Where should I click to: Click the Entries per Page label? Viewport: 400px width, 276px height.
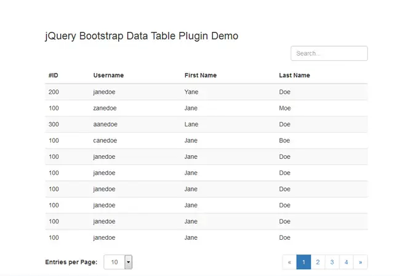pyautogui.click(x=71, y=262)
